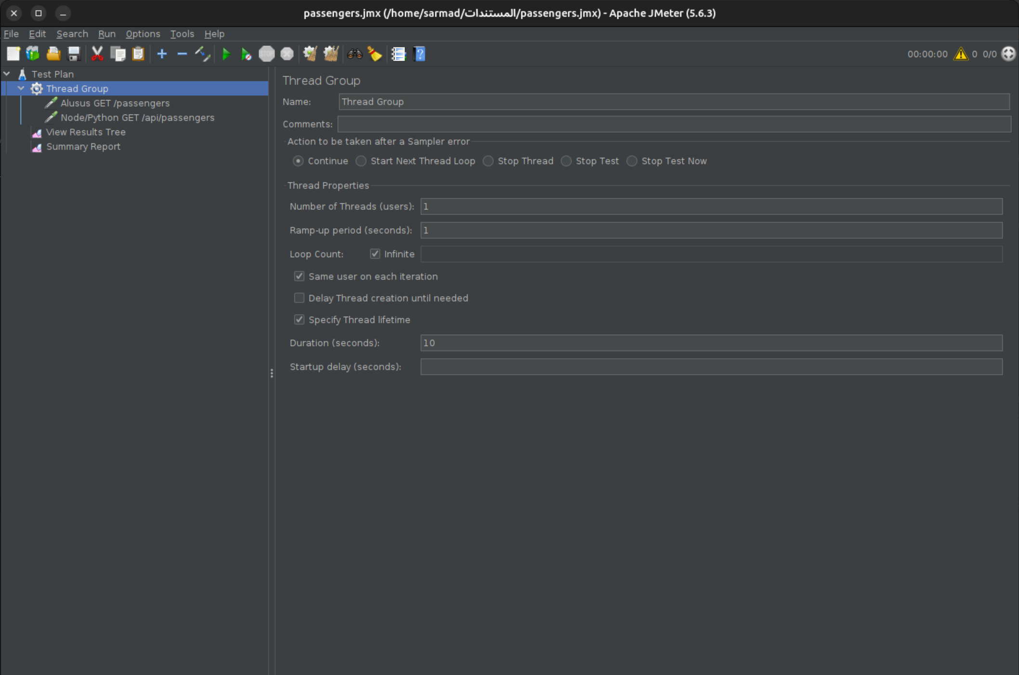Click the green Start test button
The image size is (1019, 675).
(226, 54)
